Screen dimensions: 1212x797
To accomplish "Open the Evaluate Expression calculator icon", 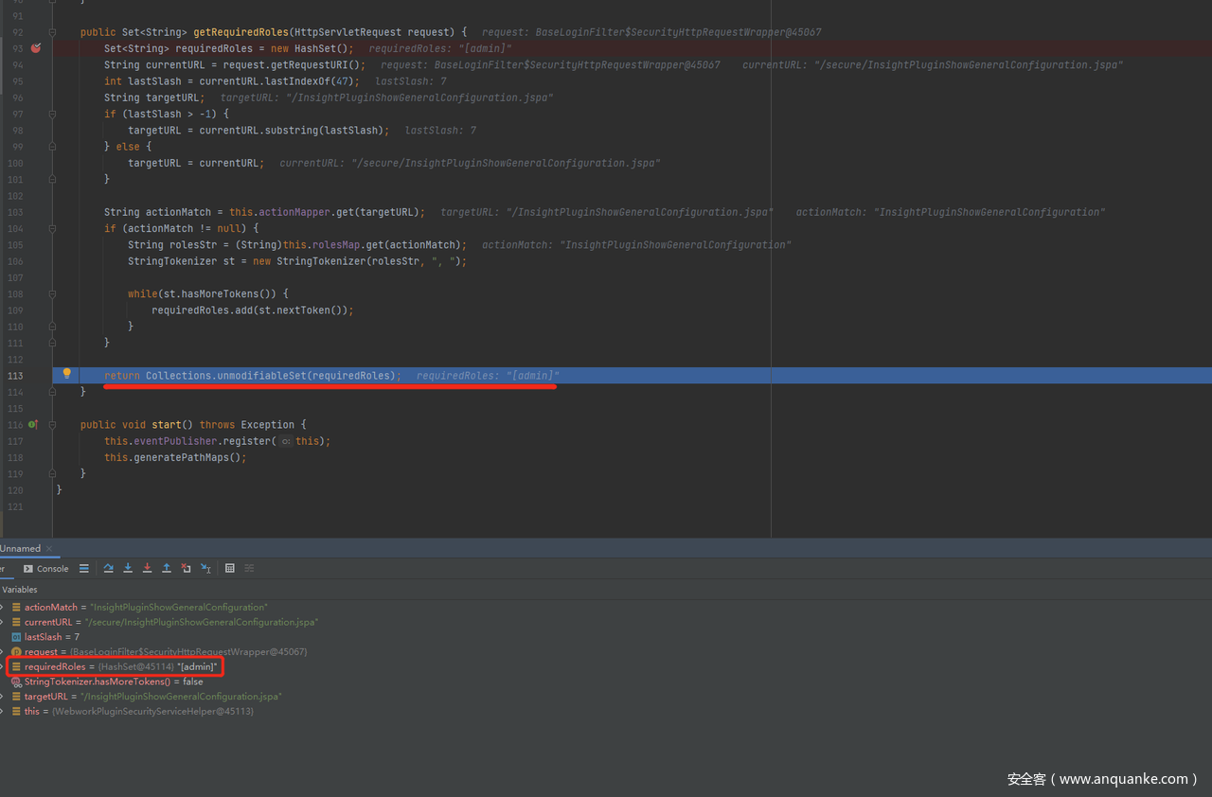I will pos(230,568).
